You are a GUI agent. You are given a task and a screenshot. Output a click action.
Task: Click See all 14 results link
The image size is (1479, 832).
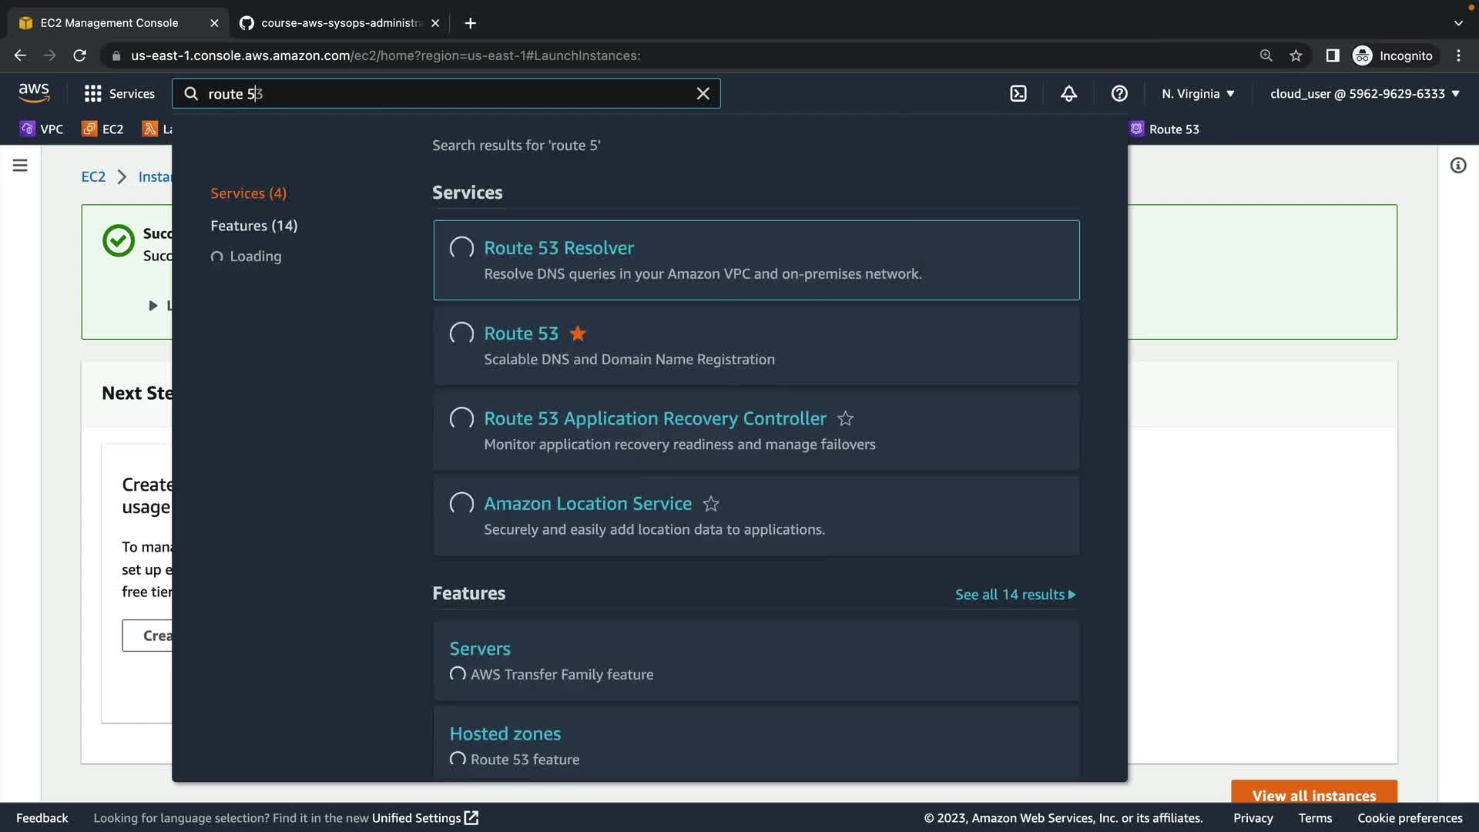1015,594
